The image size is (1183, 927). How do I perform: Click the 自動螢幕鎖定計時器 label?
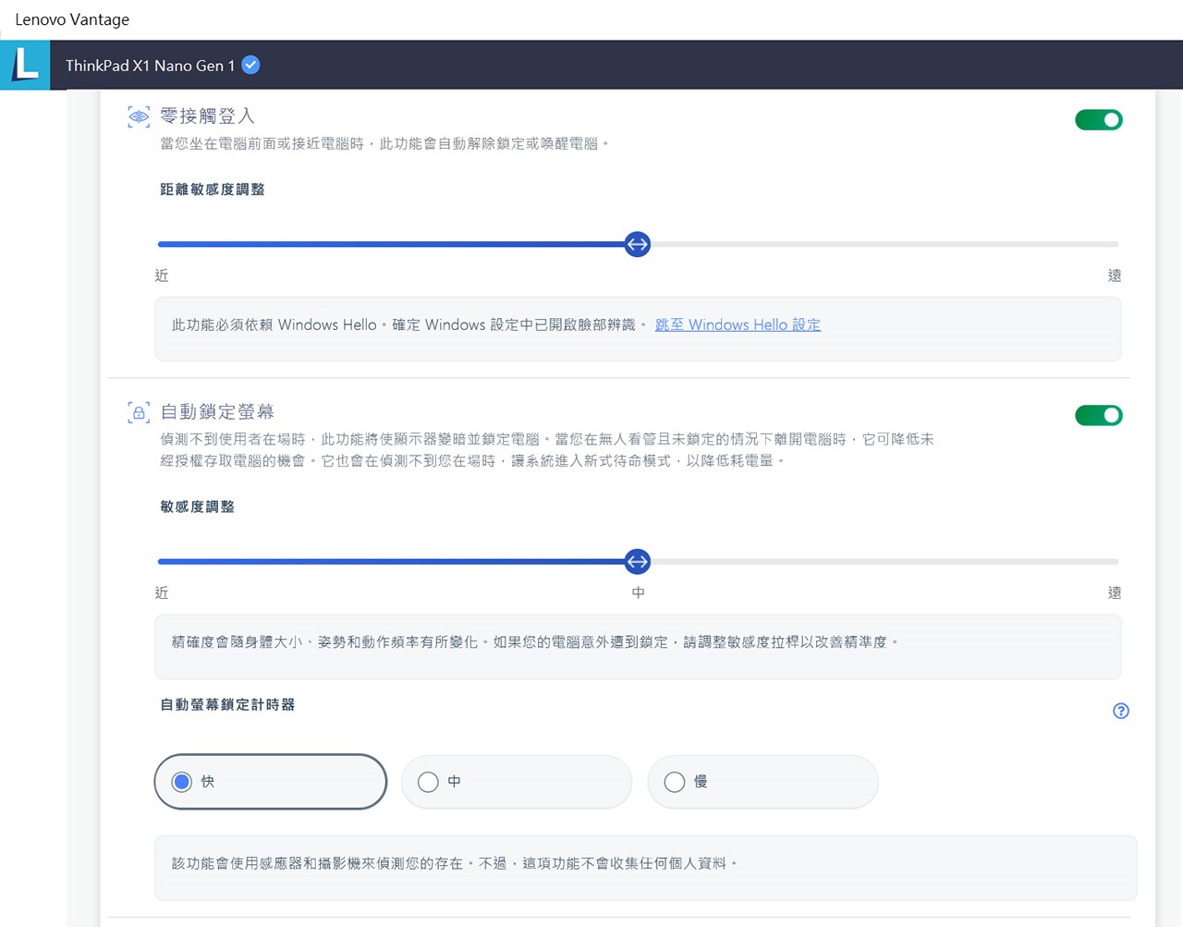point(227,705)
